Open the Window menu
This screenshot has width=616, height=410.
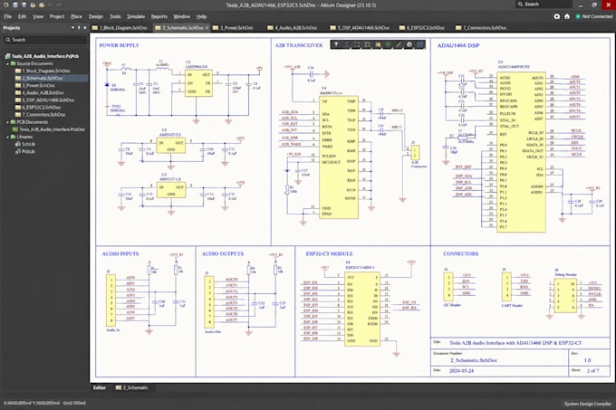(181, 16)
